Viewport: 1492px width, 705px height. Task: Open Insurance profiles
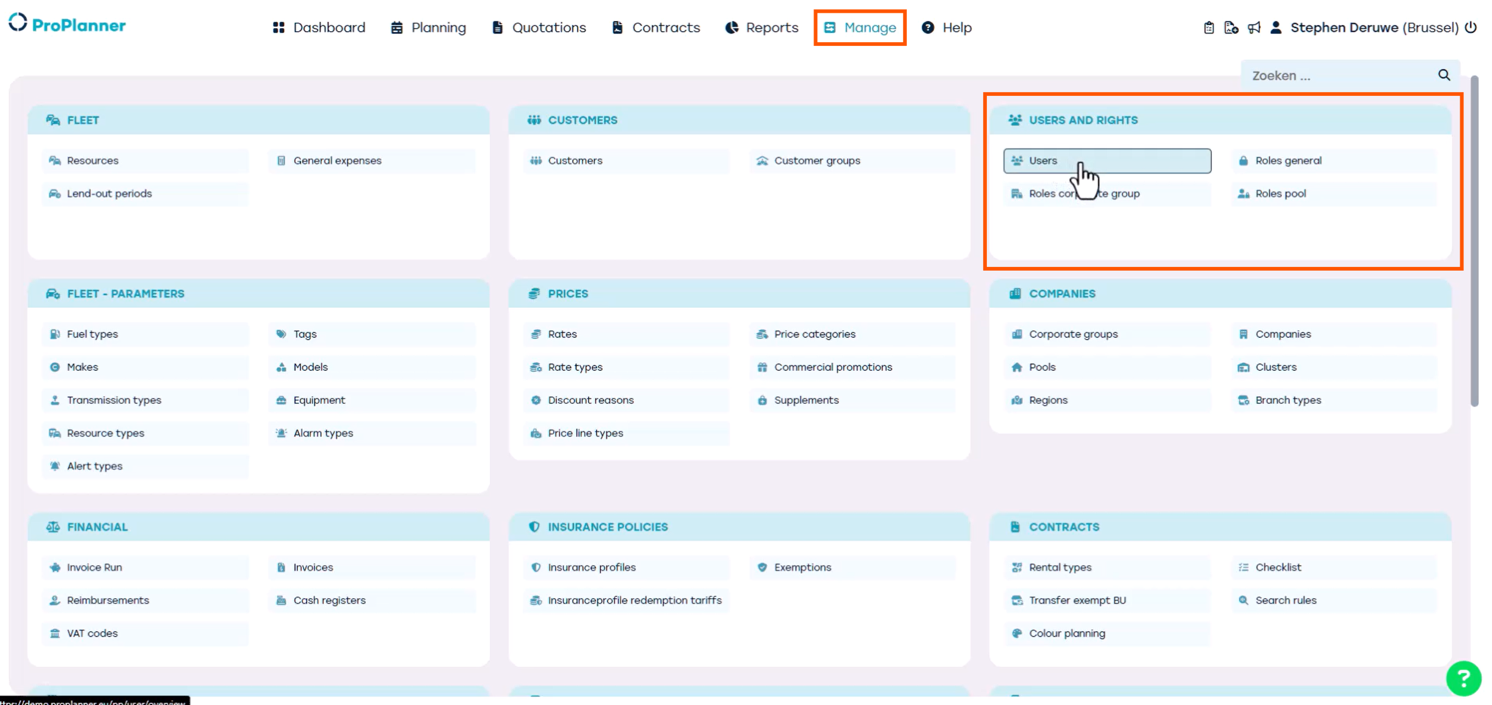point(591,567)
